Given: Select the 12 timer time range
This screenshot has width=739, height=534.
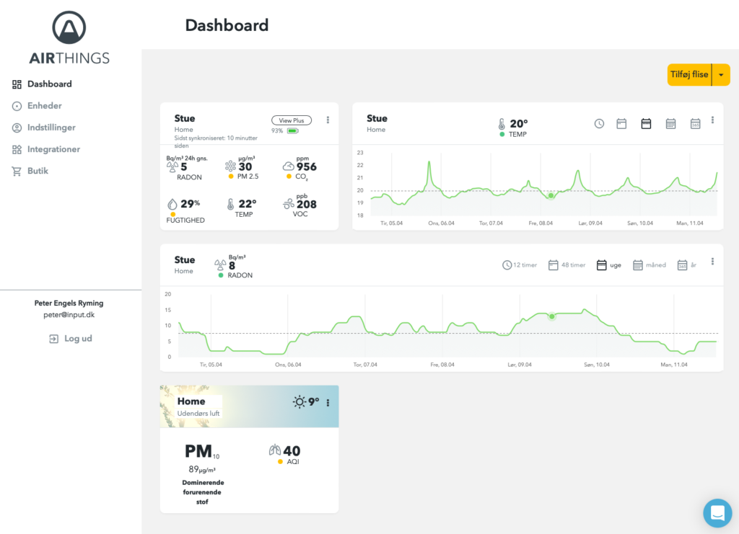Looking at the screenshot, I should [x=520, y=265].
